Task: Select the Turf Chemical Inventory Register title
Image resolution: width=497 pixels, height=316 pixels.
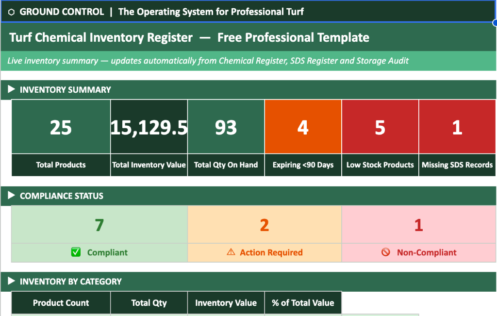Action: [189, 37]
